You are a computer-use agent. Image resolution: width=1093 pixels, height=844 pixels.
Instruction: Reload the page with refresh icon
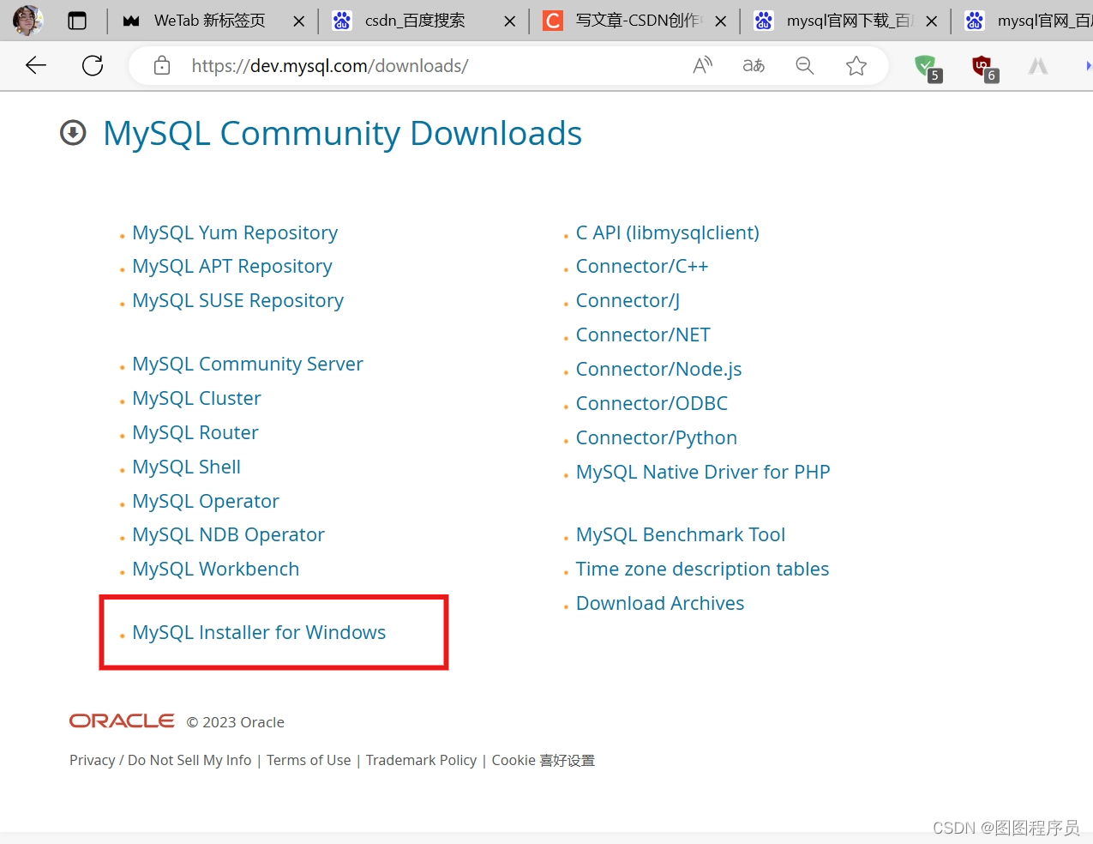click(93, 65)
